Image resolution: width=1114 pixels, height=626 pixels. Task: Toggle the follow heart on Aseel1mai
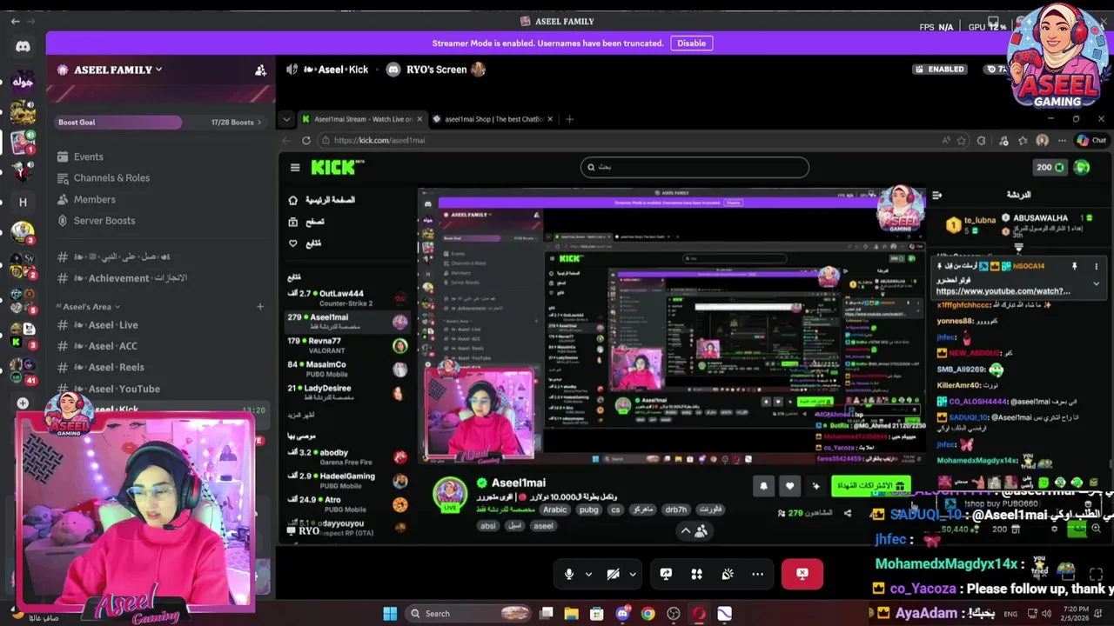[x=789, y=486]
